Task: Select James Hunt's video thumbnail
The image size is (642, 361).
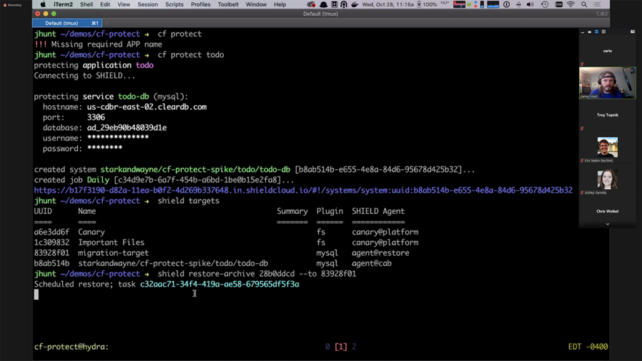Action: tap(608, 83)
